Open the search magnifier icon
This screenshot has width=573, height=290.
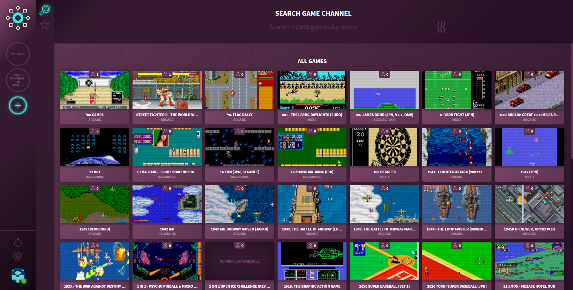tap(45, 10)
